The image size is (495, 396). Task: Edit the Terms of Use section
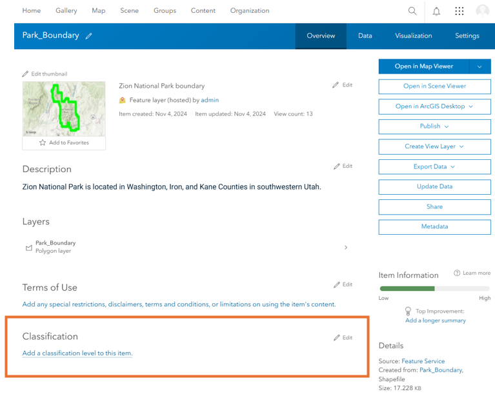click(343, 284)
